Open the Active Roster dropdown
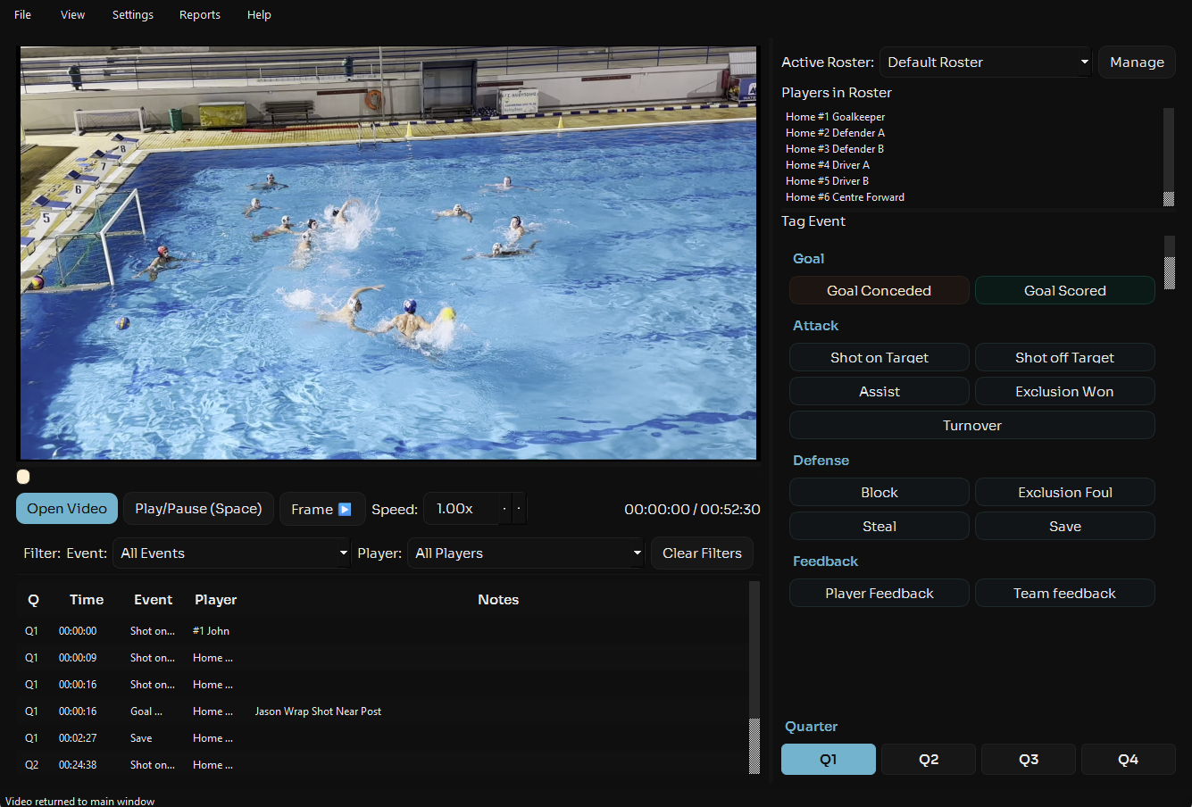The image size is (1192, 807). (x=985, y=62)
